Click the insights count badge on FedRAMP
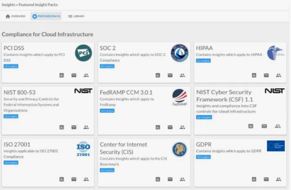 [x=107, y=111]
